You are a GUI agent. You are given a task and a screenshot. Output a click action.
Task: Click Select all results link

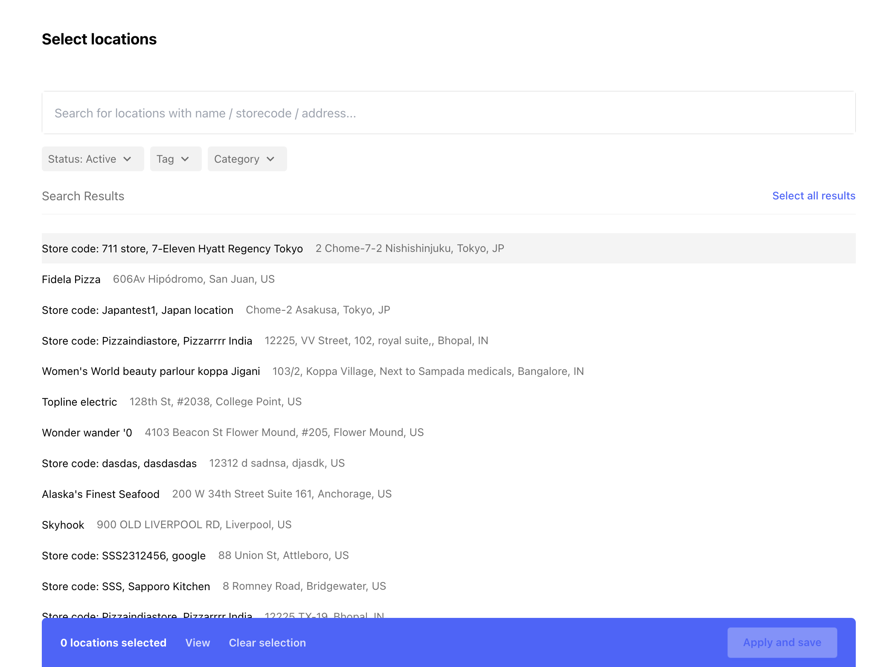(814, 196)
